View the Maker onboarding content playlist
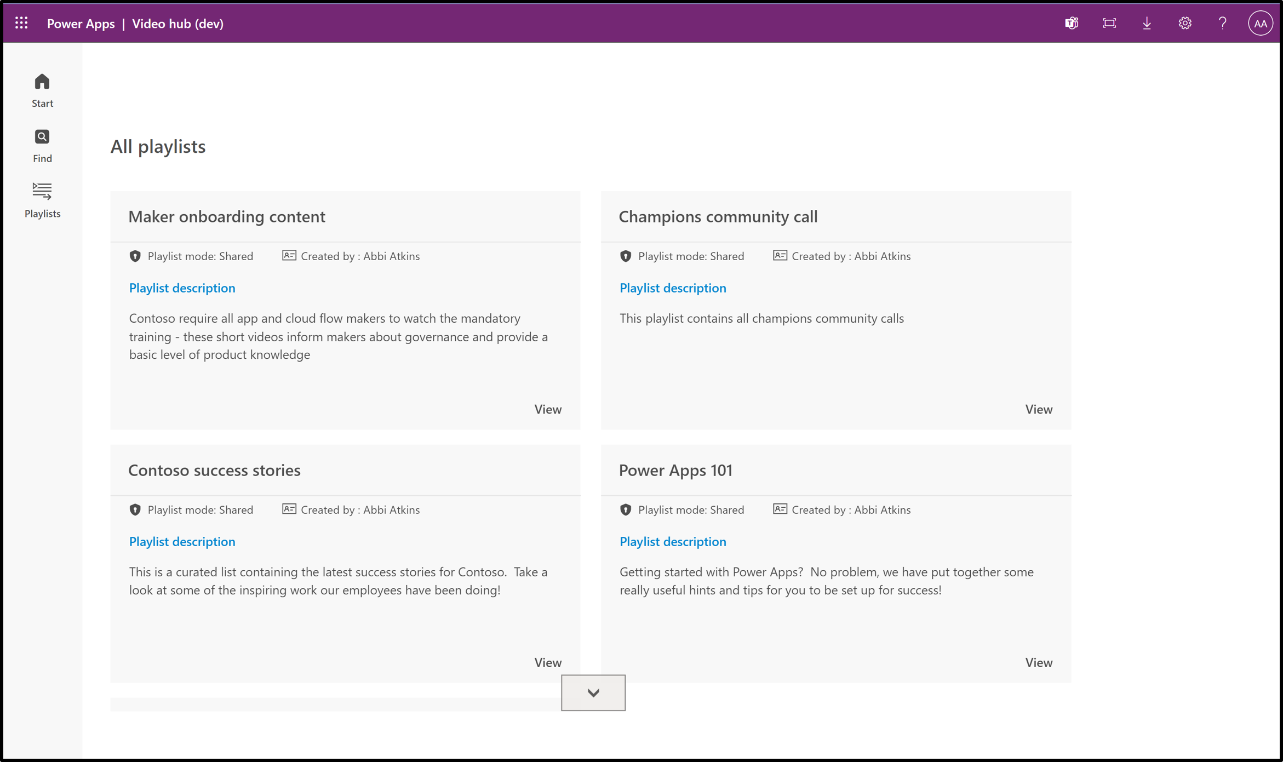Image resolution: width=1283 pixels, height=762 pixels. tap(548, 408)
